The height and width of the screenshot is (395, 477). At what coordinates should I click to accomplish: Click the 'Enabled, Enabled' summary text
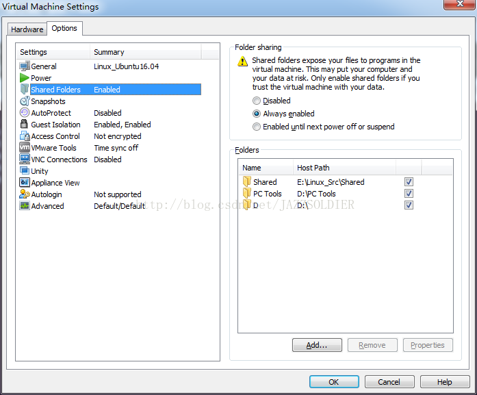123,125
